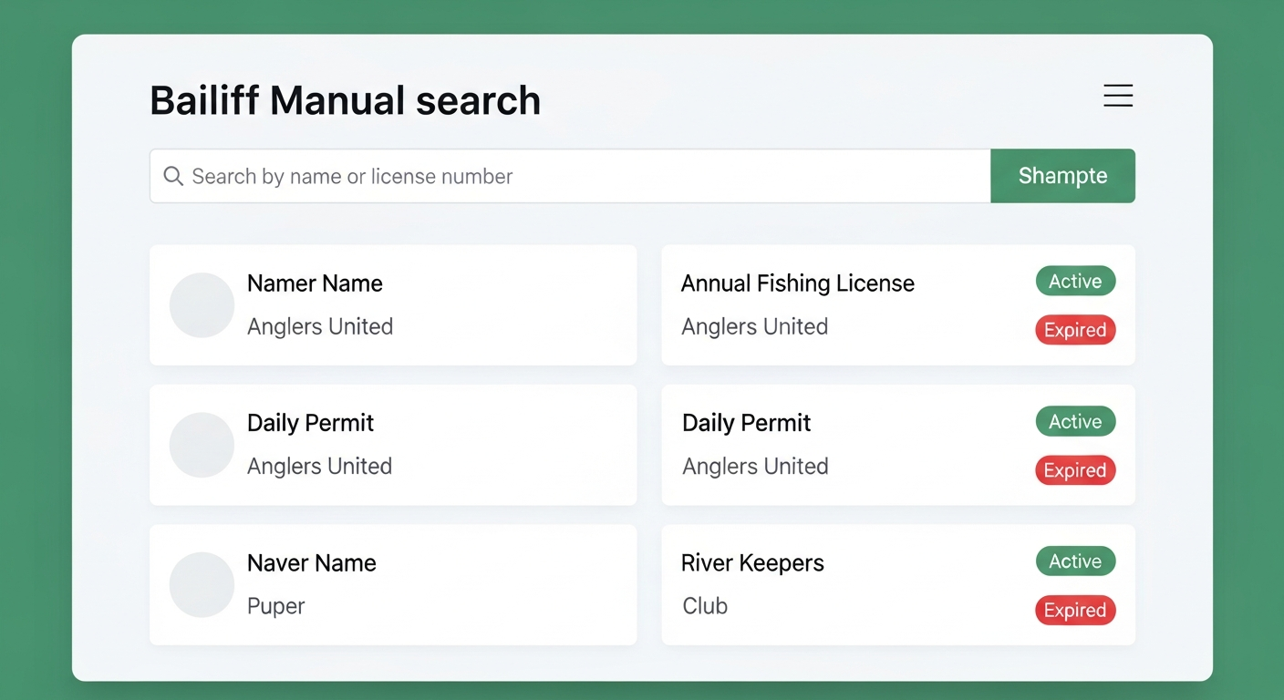1284x700 pixels.
Task: Click Expired badge on River Keepers card
Action: point(1075,611)
